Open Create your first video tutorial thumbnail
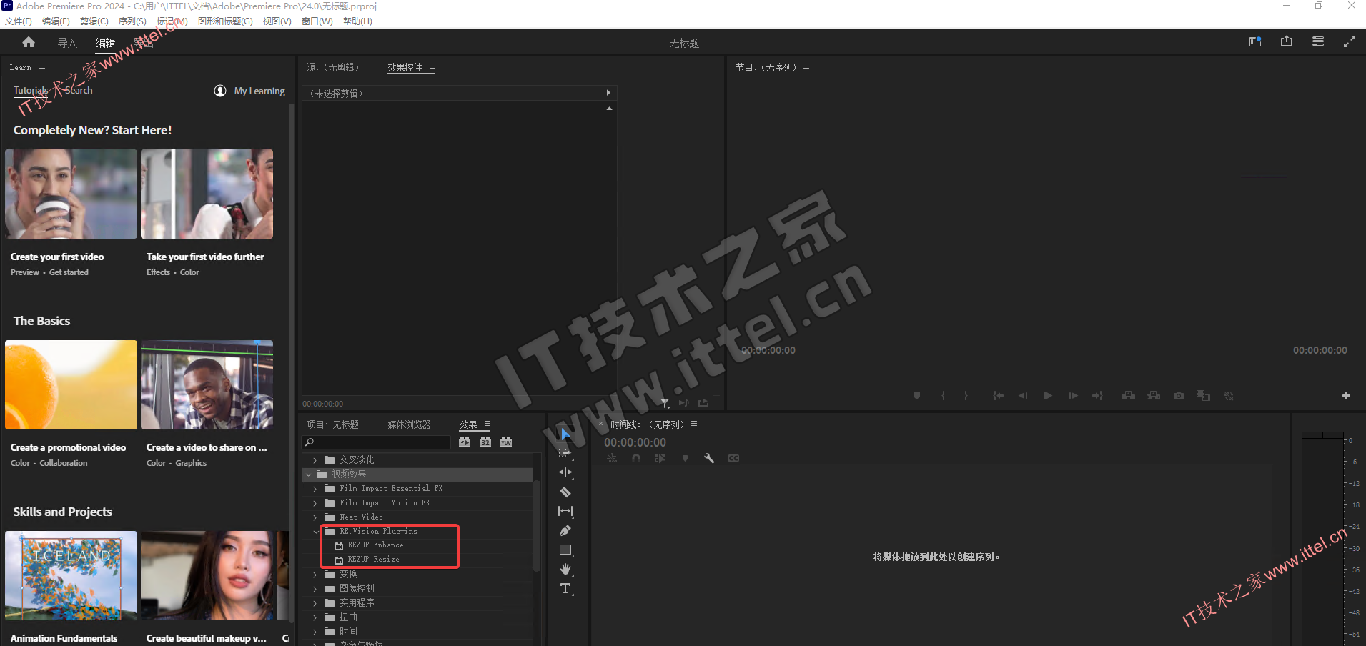Viewport: 1366px width, 646px height. pos(71,194)
